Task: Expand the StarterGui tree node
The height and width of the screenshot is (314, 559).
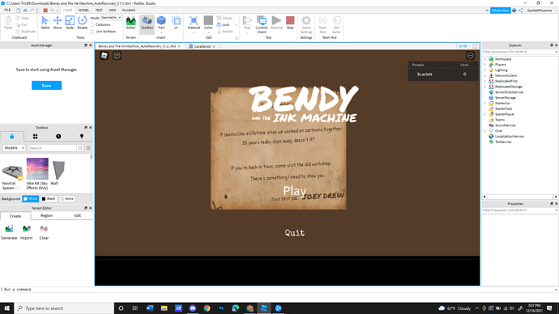Action: (x=484, y=104)
